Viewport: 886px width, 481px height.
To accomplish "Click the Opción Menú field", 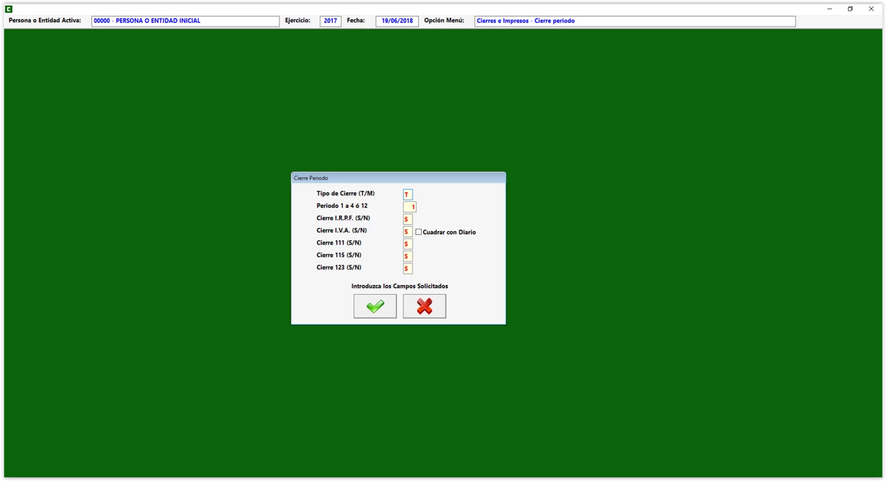I will (x=635, y=21).
